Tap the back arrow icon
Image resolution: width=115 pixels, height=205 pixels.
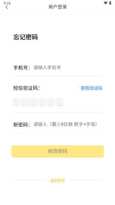pyautogui.click(x=7, y=7)
